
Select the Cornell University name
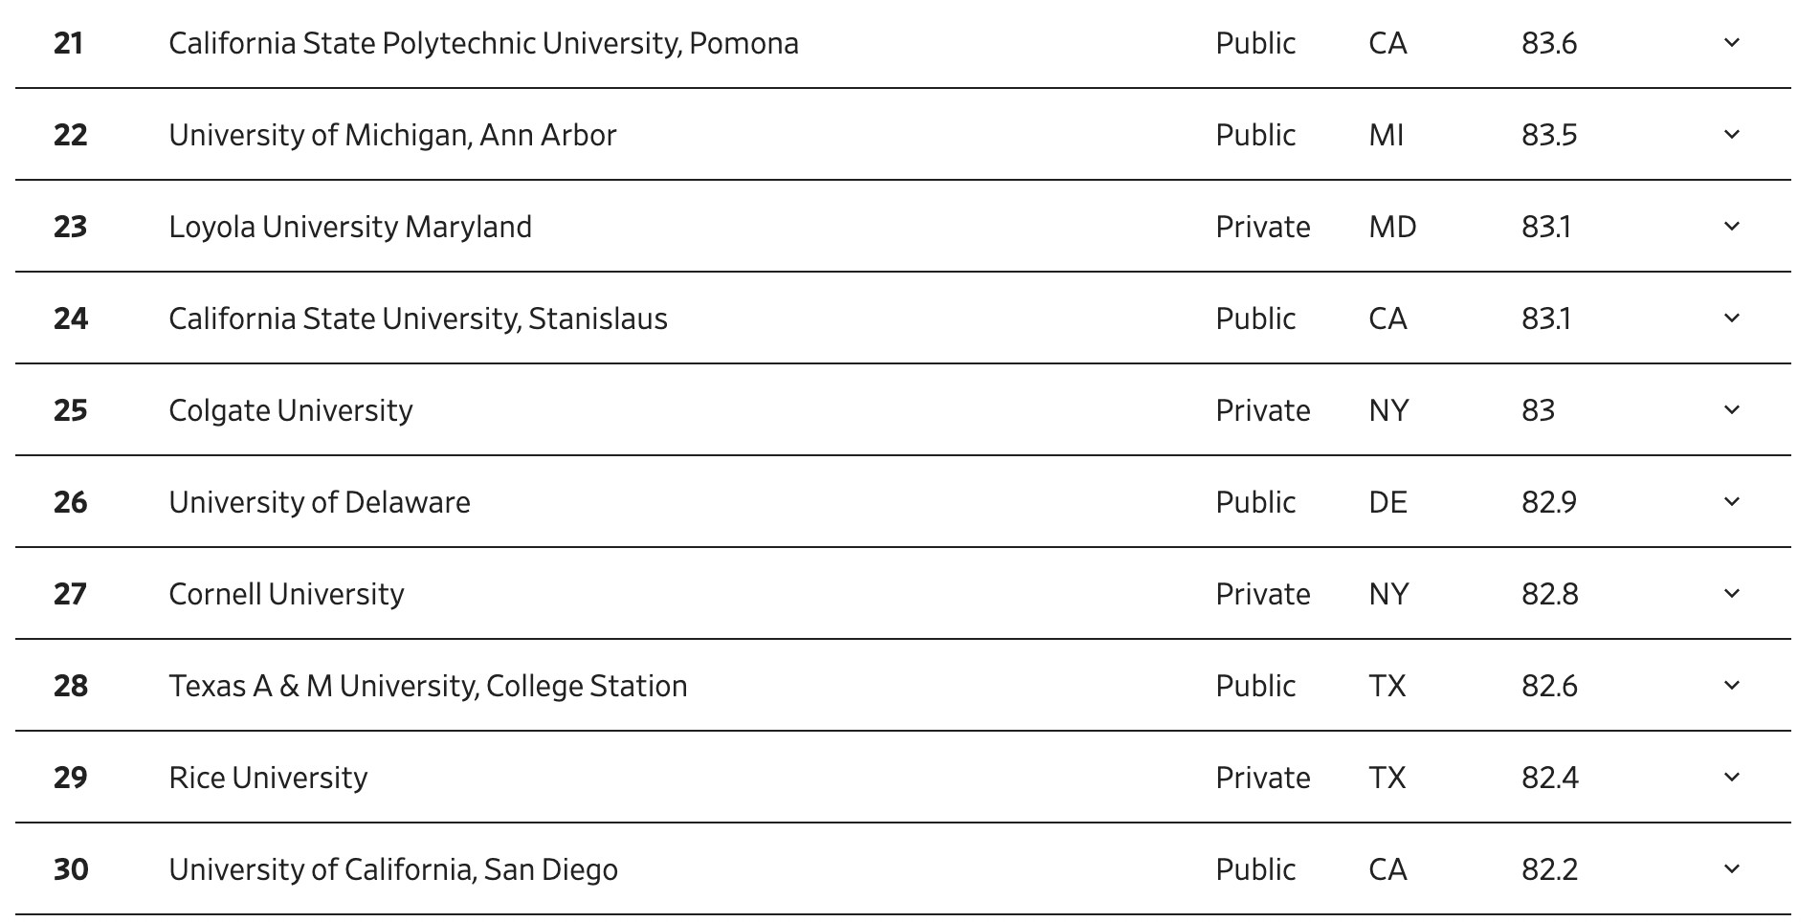286,594
